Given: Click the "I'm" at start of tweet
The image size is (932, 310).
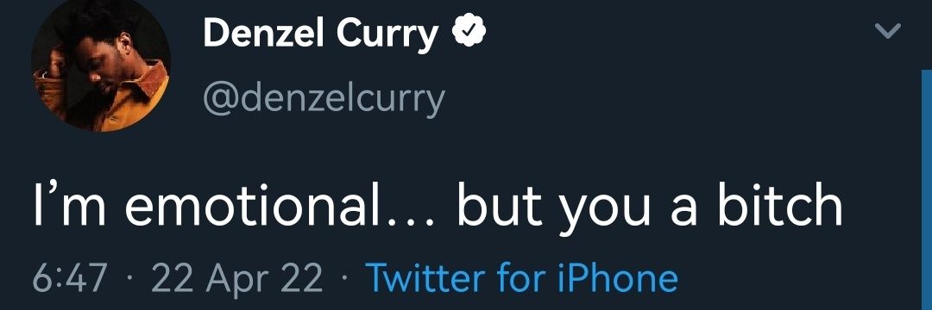Looking at the screenshot, I should point(70,204).
